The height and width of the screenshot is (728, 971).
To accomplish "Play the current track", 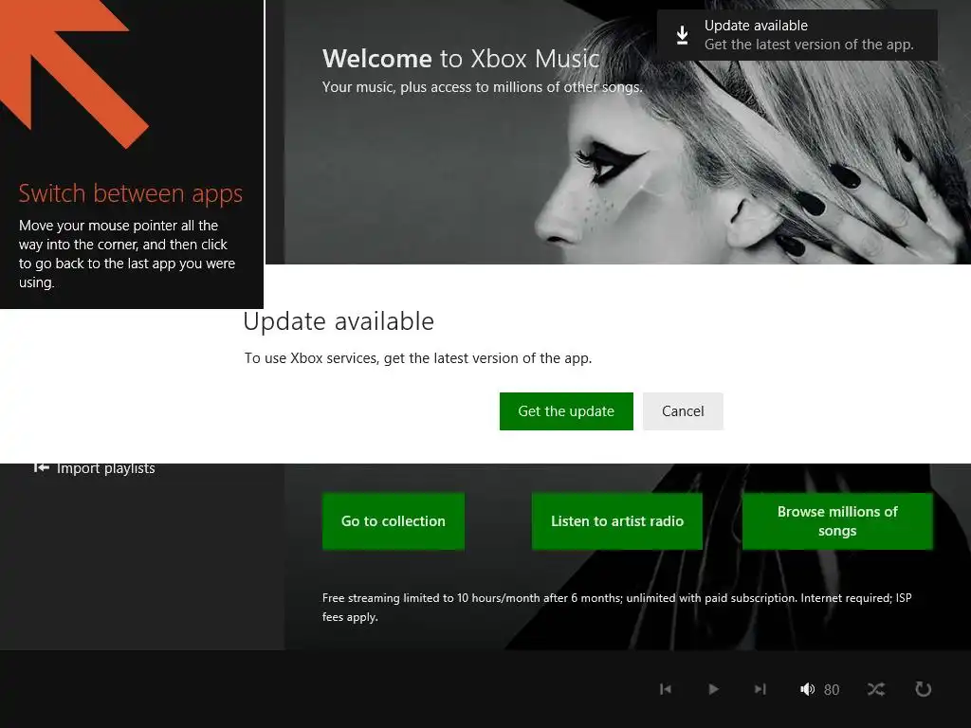I will point(713,689).
